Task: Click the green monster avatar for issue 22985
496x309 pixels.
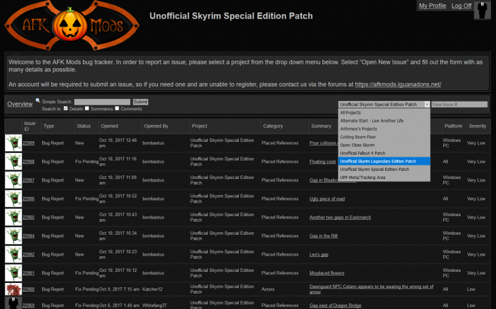Action: tap(13, 217)
